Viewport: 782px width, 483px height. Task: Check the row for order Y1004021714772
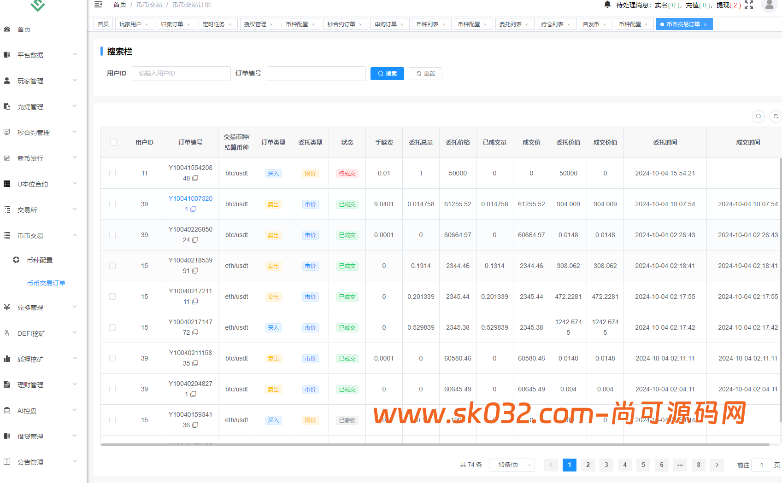coord(112,327)
